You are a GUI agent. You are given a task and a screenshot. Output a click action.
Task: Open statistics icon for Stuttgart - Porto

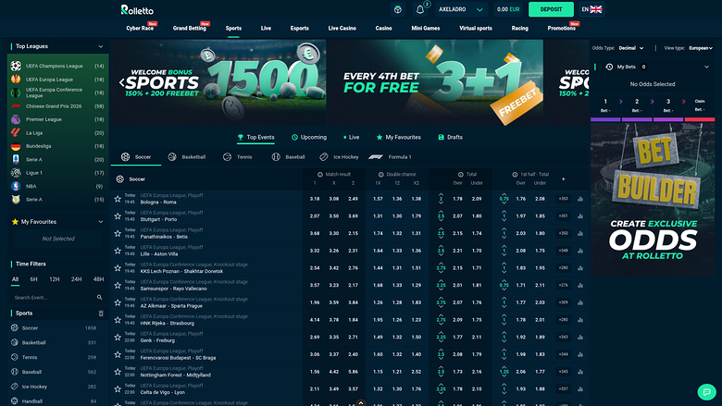click(580, 216)
